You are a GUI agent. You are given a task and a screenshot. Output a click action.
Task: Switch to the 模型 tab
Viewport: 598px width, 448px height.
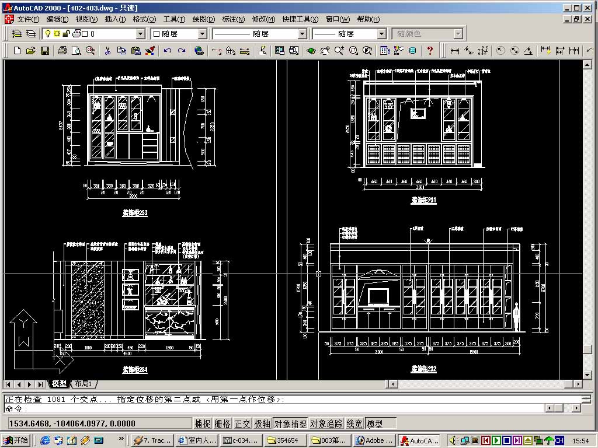coord(59,384)
